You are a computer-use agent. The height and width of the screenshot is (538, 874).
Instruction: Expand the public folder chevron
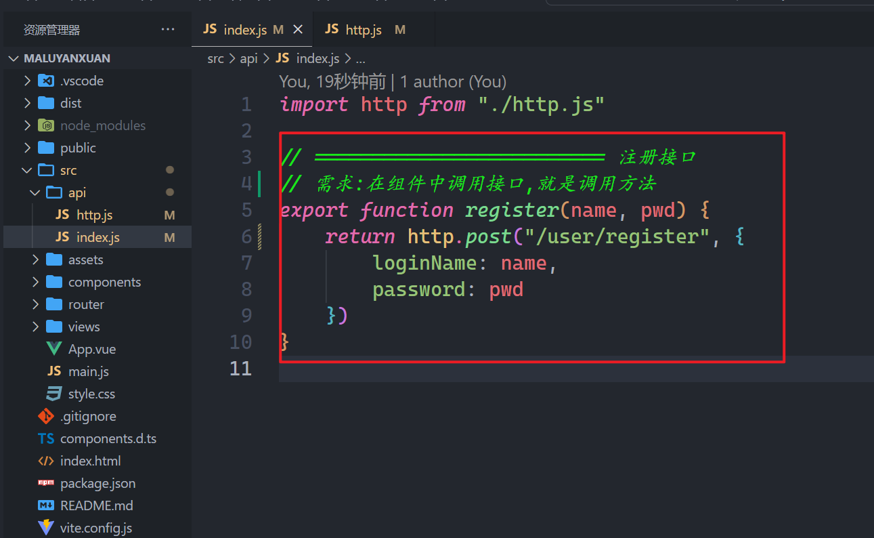click(x=27, y=148)
